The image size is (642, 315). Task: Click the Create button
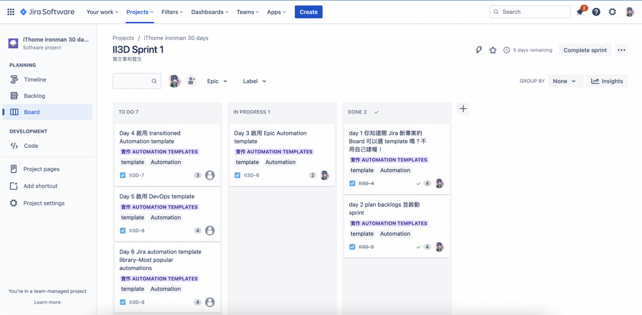click(308, 12)
